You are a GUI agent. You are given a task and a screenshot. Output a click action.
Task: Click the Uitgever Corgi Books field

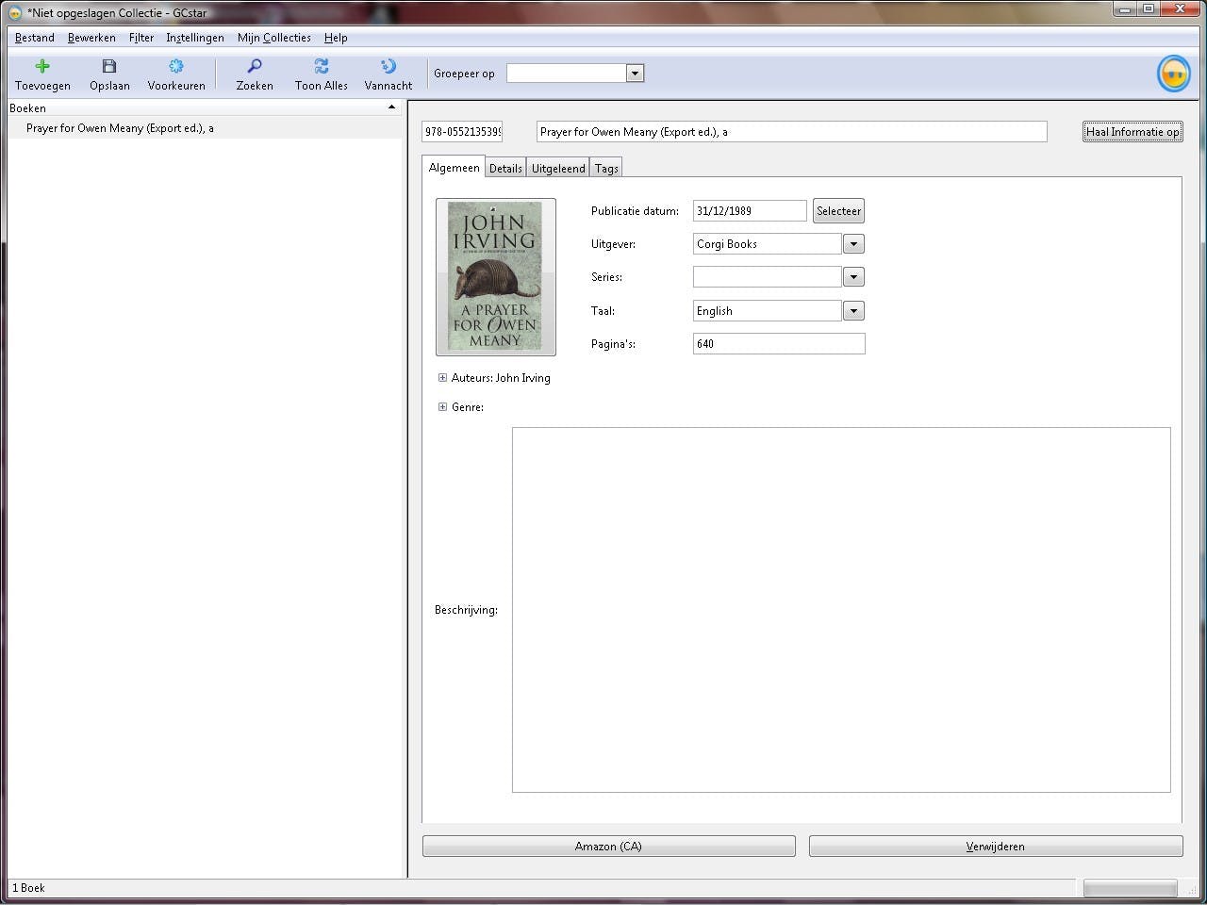(767, 244)
